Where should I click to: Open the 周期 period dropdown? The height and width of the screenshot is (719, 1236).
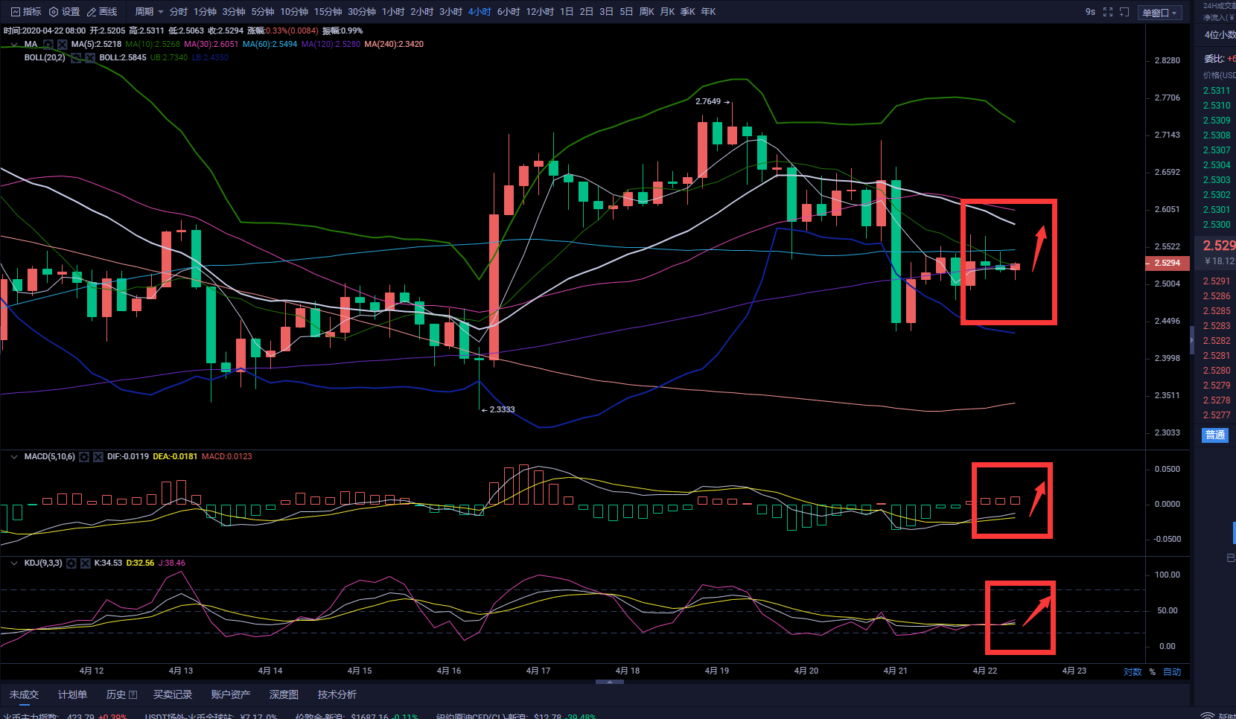[149, 12]
